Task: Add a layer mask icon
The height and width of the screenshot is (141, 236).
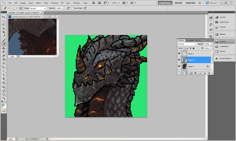Action: pyautogui.click(x=191, y=73)
